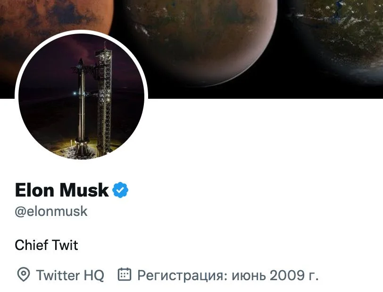This screenshot has width=383, height=292.
Task: Click the word "Musk" in display name
Action: 84,190
